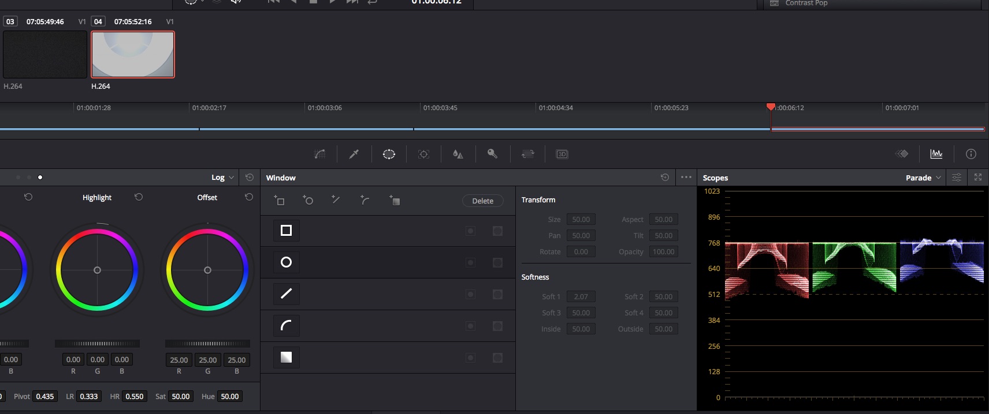Select the Window palette icon
The width and height of the screenshot is (989, 414).
click(x=389, y=154)
